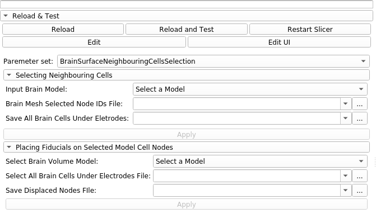Open Save Displaced Nodes File history dropdown

pos(346,190)
